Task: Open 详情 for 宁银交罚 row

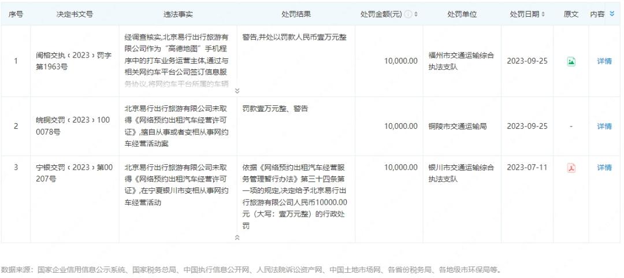Action: 604,168
